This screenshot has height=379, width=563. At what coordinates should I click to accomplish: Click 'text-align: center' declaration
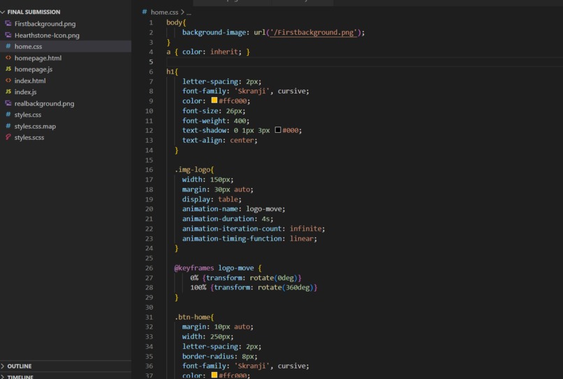(220, 141)
